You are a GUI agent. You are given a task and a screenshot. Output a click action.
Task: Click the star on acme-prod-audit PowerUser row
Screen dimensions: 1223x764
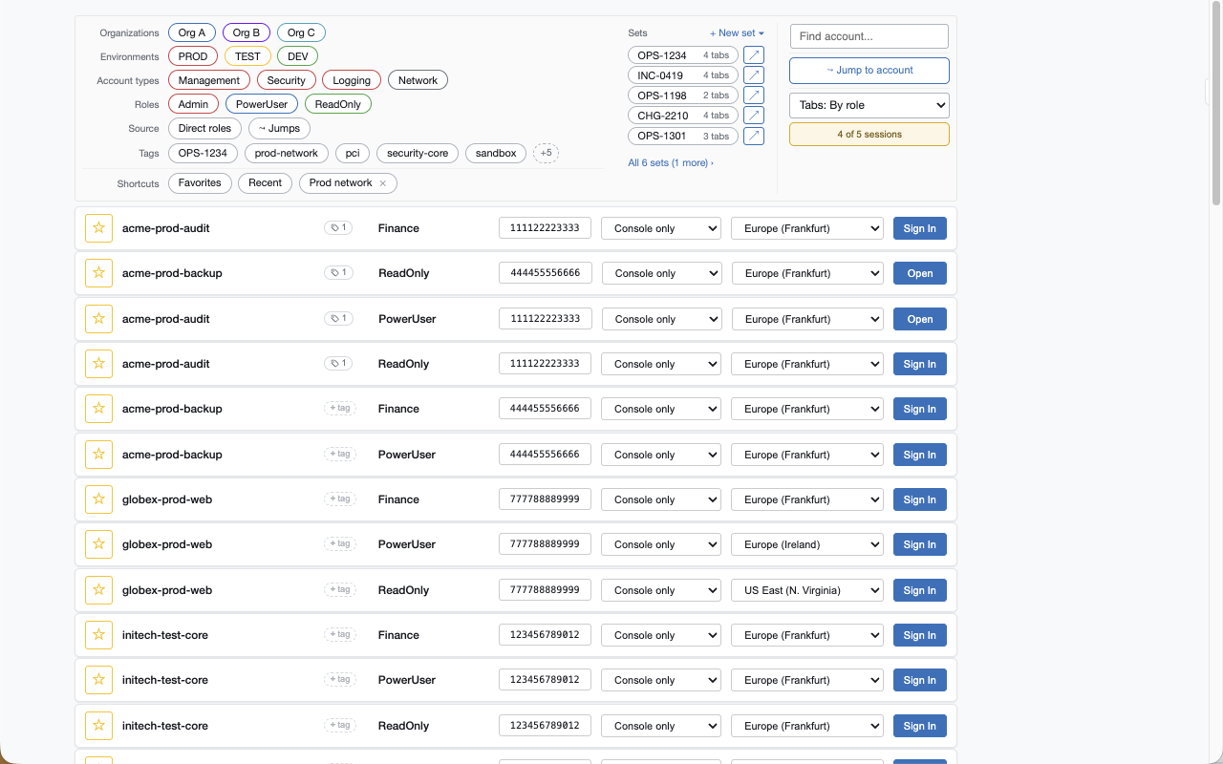tap(98, 319)
